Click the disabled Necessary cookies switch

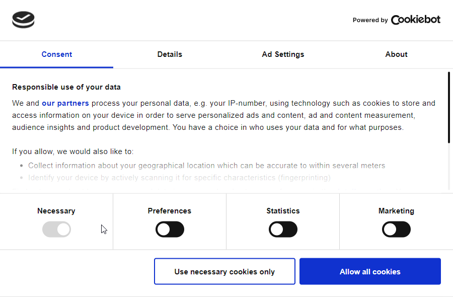point(56,229)
